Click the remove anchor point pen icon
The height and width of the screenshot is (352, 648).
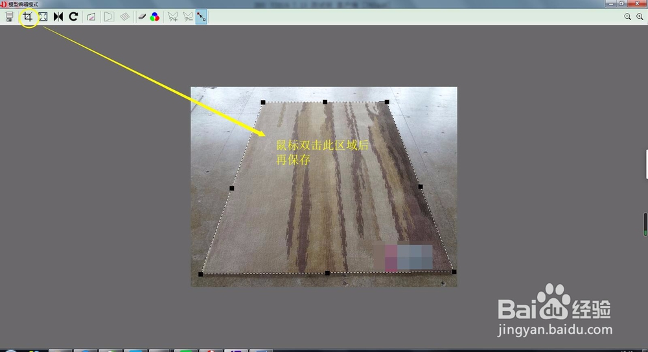coord(188,17)
